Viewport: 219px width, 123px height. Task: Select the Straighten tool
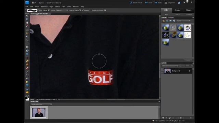click(x=27, y=54)
